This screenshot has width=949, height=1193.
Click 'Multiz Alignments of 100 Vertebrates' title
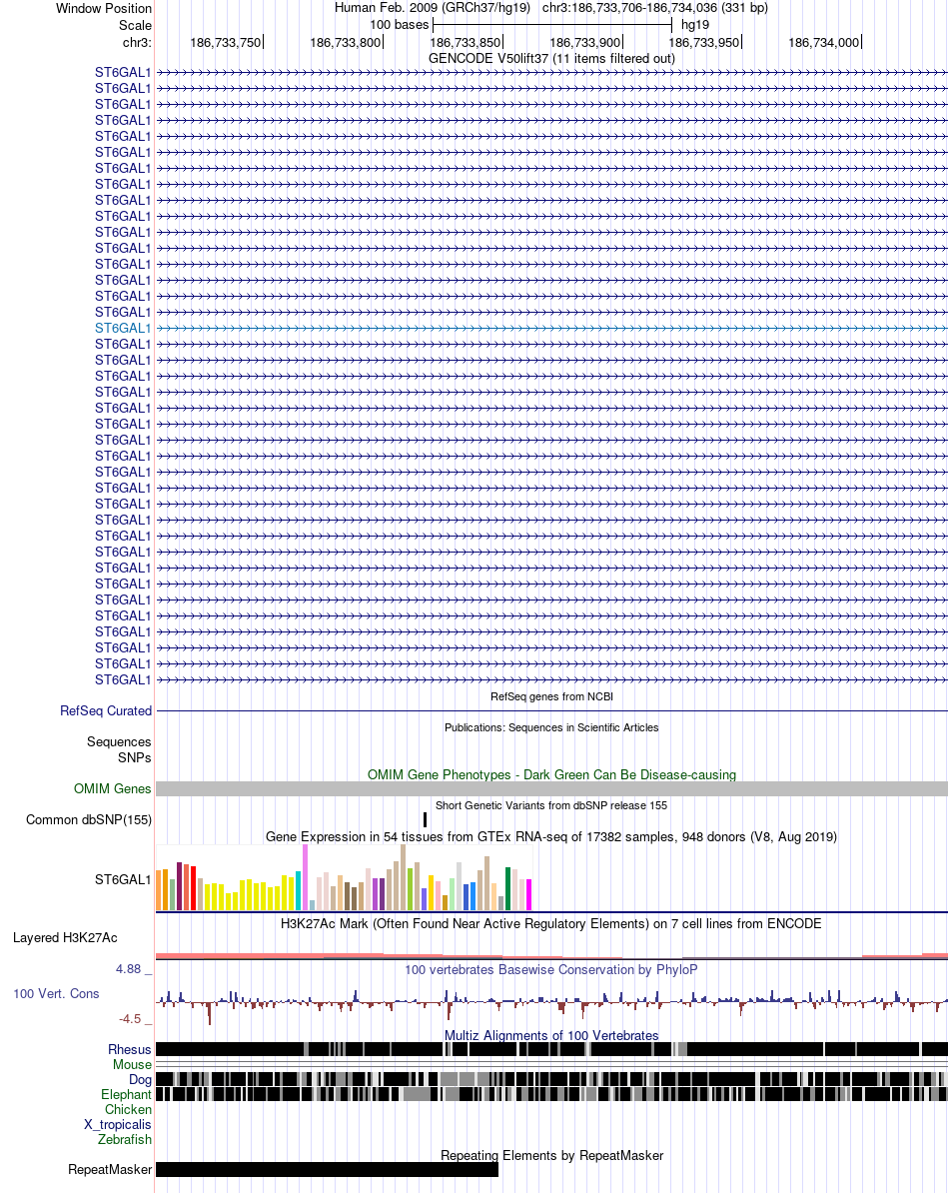tap(551, 1035)
